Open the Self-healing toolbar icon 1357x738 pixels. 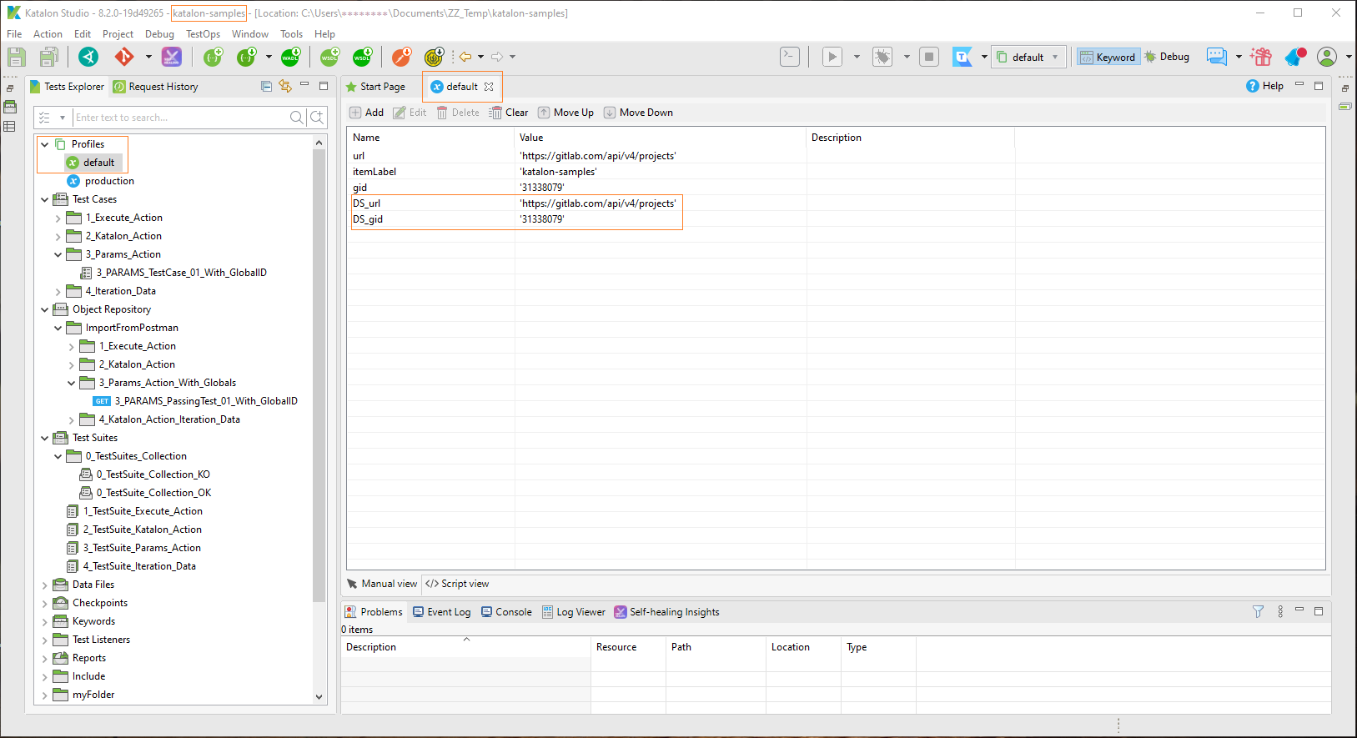pyautogui.click(x=171, y=57)
